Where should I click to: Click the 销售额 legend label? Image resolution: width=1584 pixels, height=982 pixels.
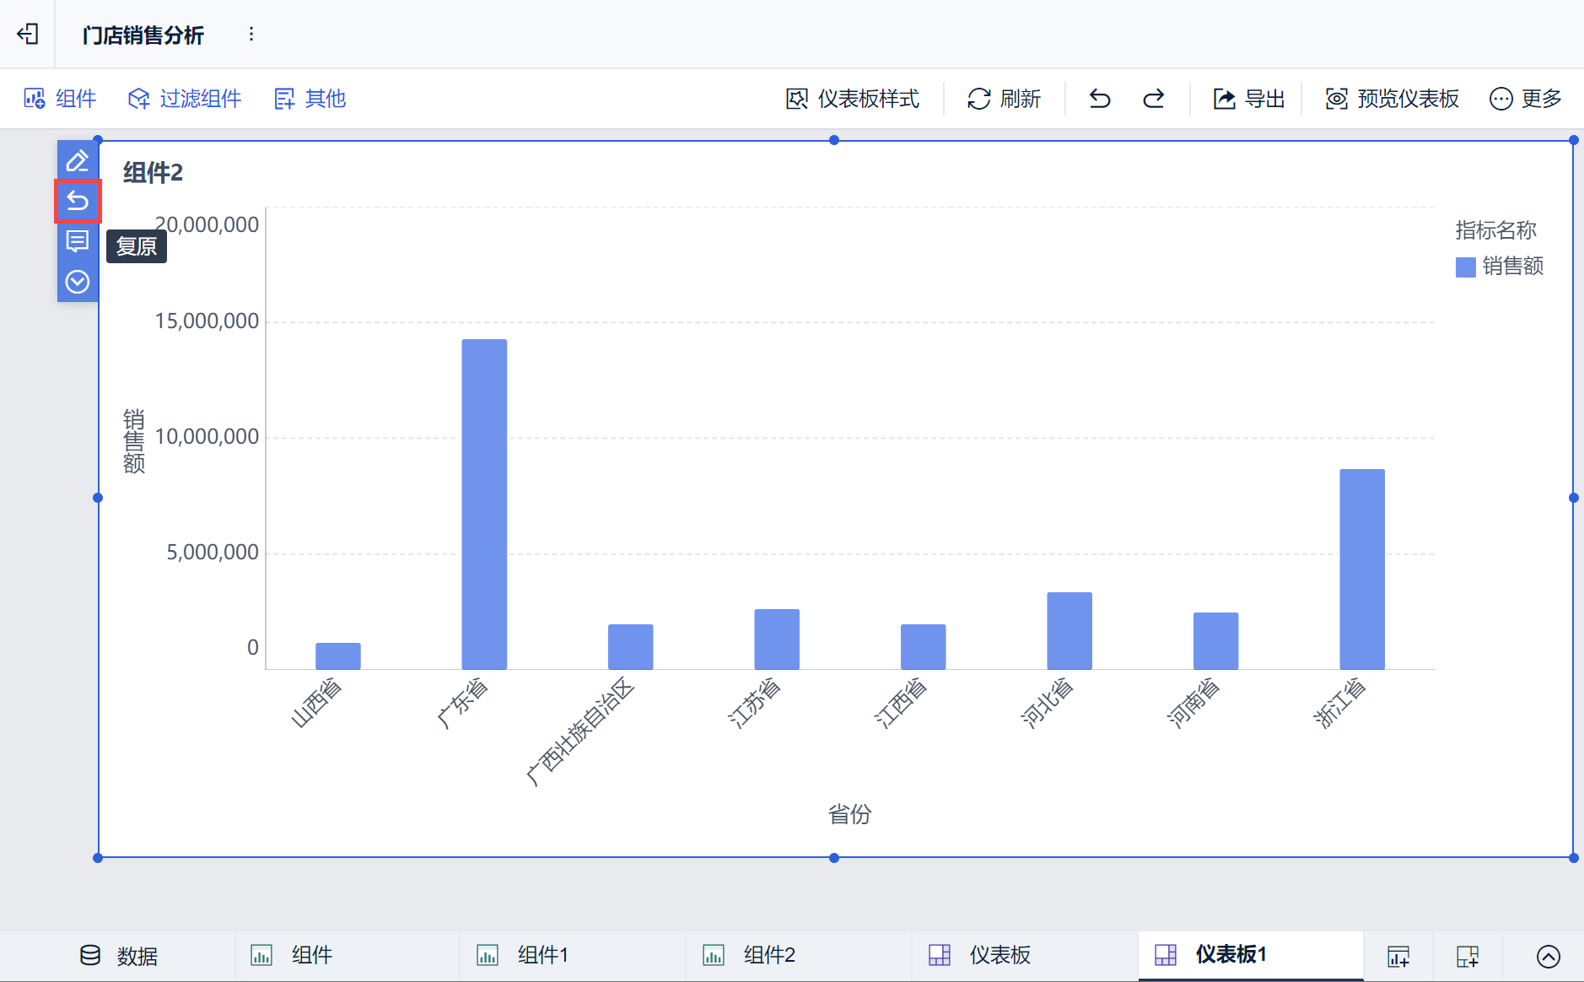click(x=1513, y=267)
